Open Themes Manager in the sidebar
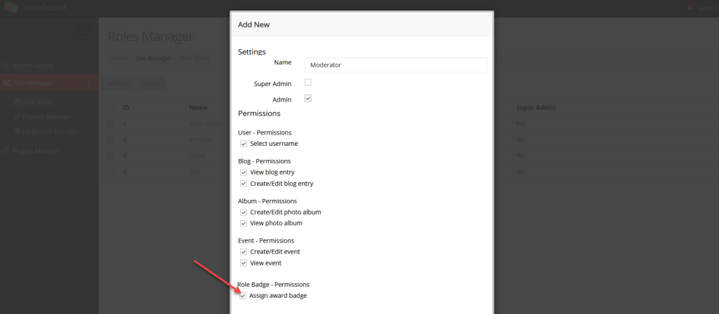 [x=46, y=117]
